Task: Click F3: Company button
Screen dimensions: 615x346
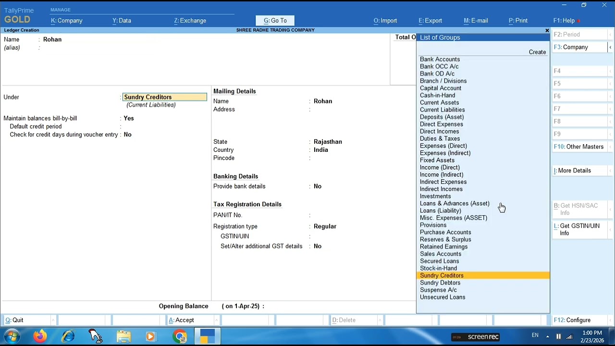Action: click(x=579, y=47)
